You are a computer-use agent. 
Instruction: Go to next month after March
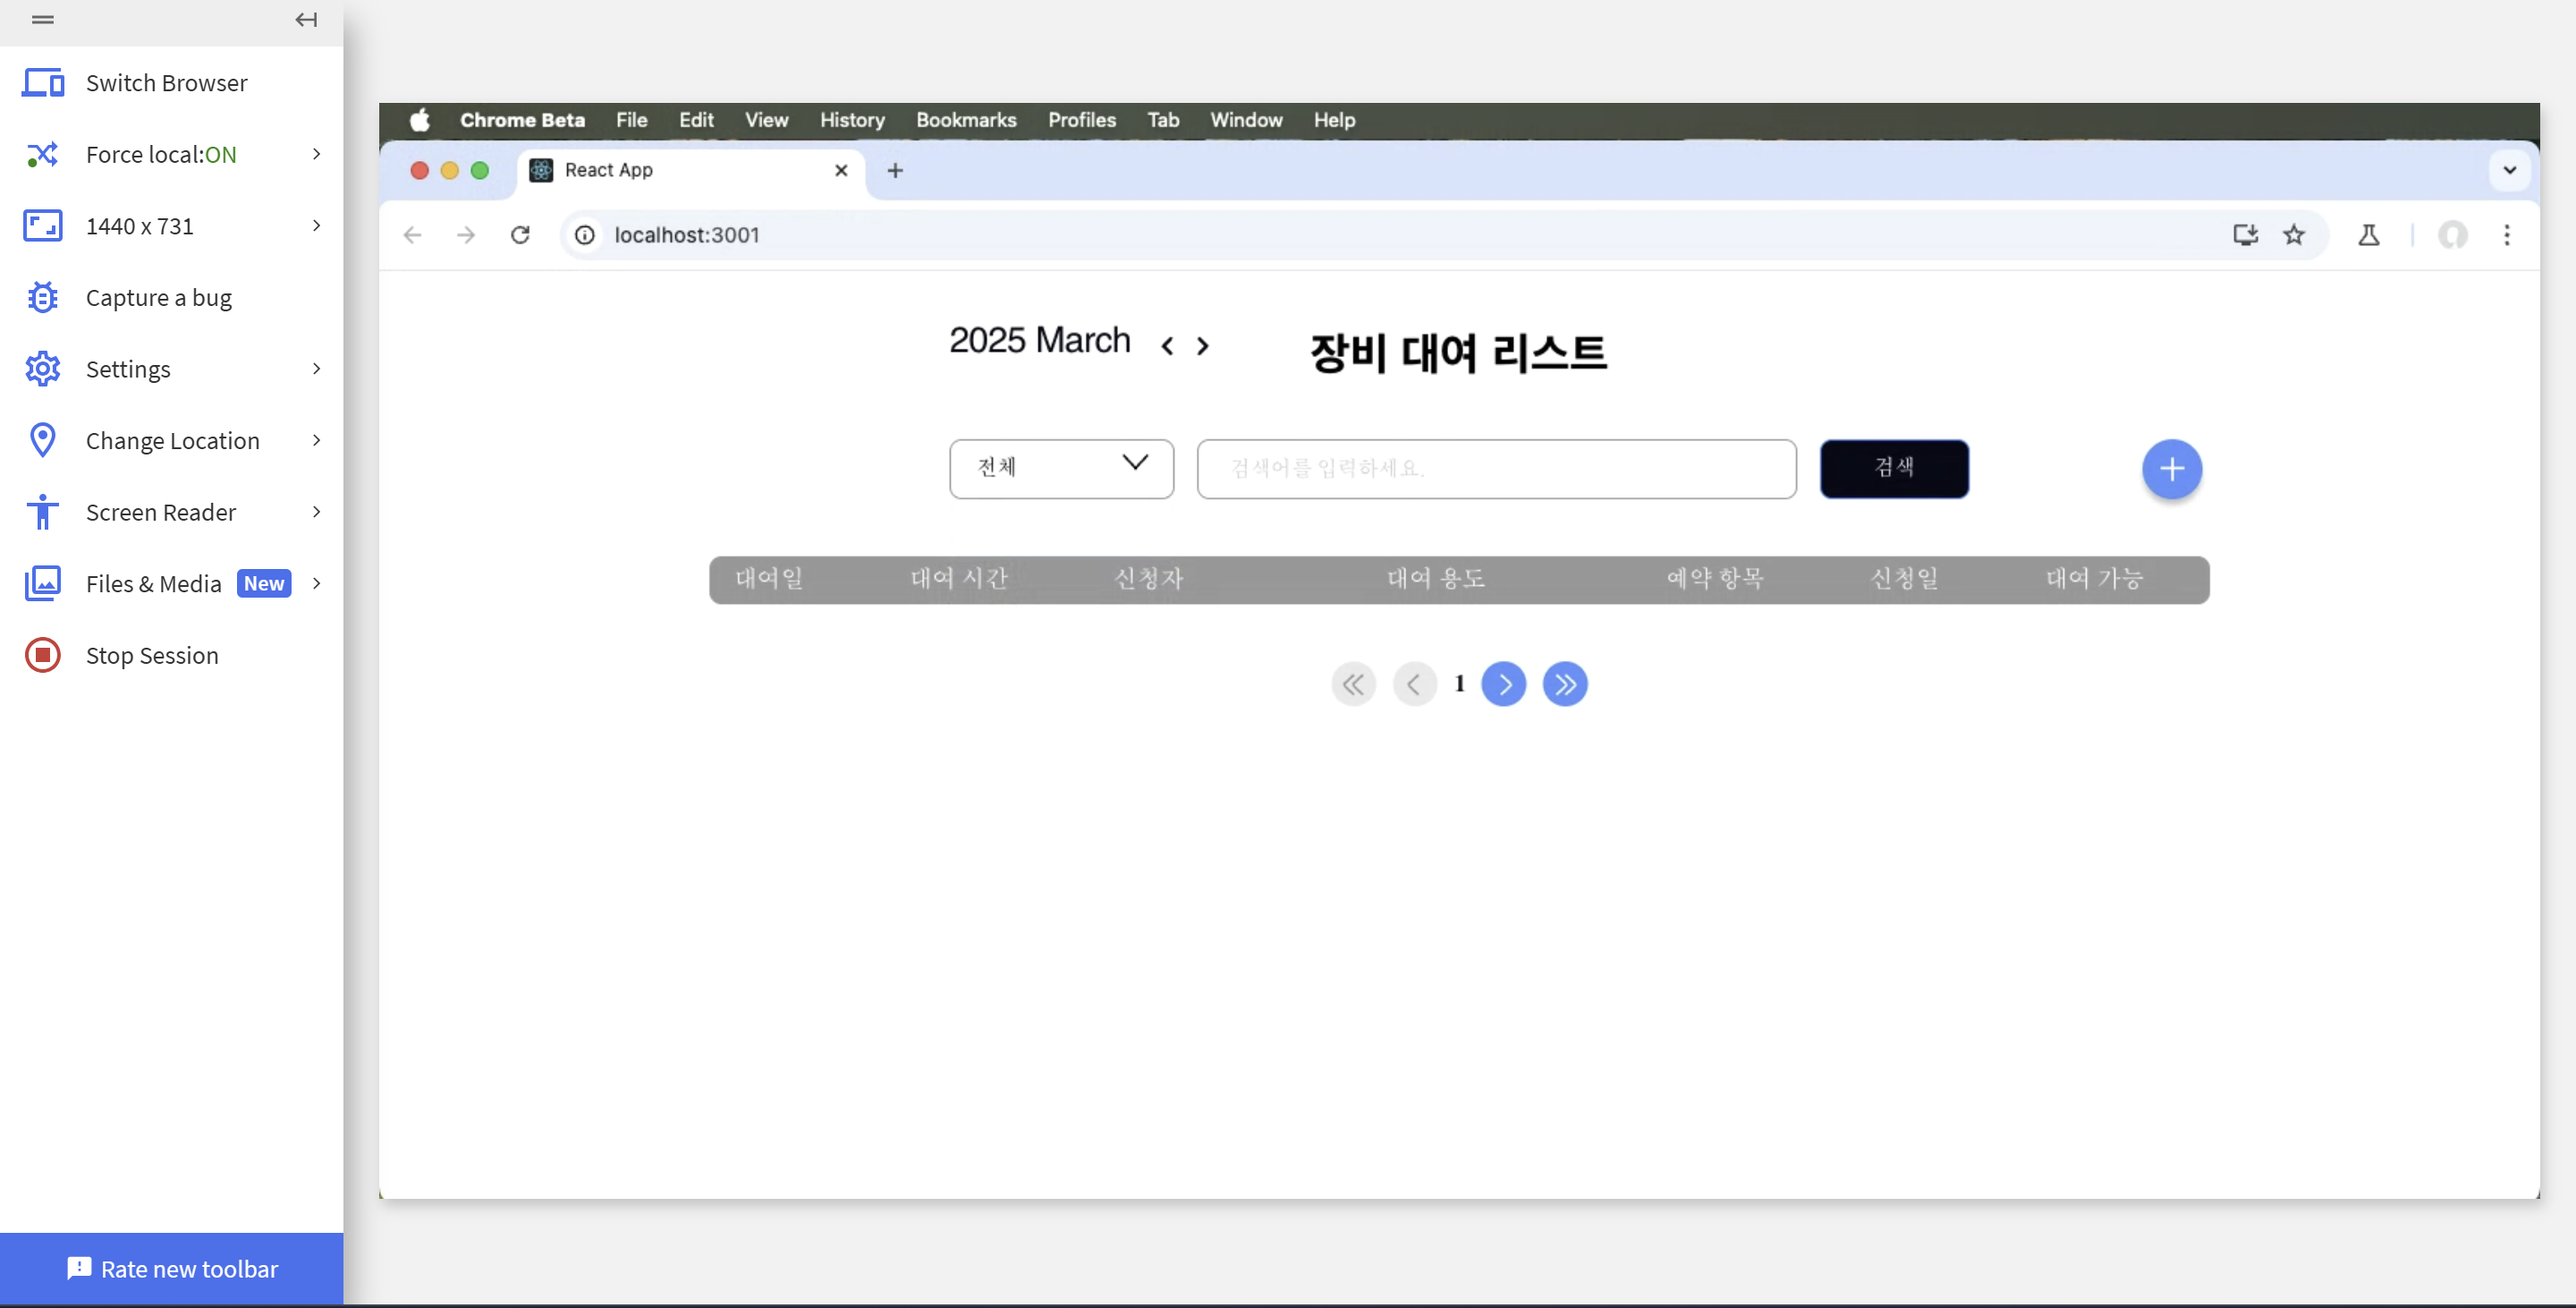pos(1203,346)
